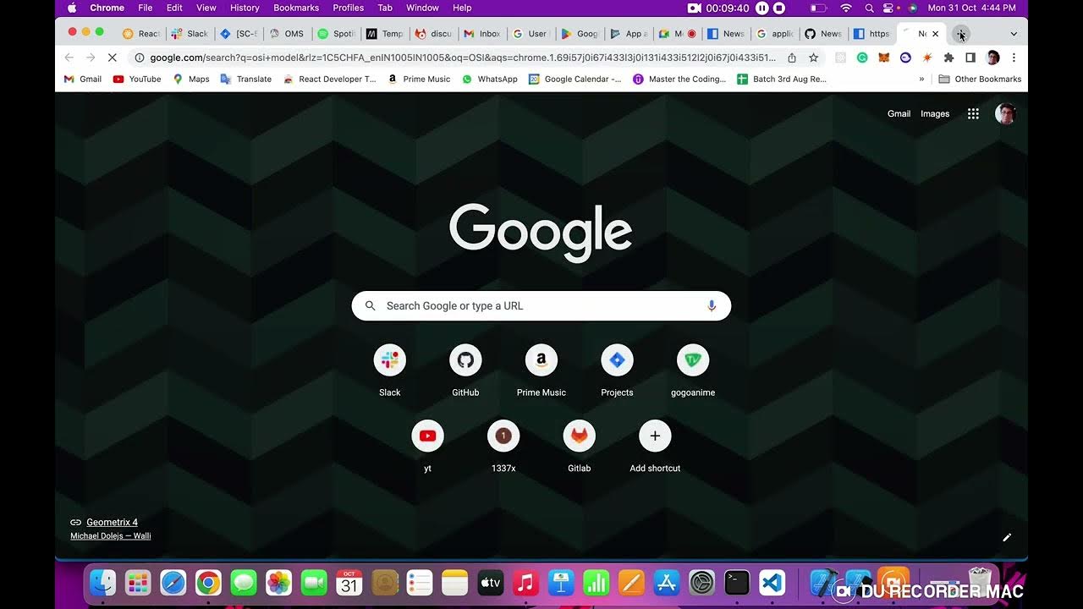The width and height of the screenshot is (1083, 609).
Task: Open the Images link at top right
Action: [935, 113]
